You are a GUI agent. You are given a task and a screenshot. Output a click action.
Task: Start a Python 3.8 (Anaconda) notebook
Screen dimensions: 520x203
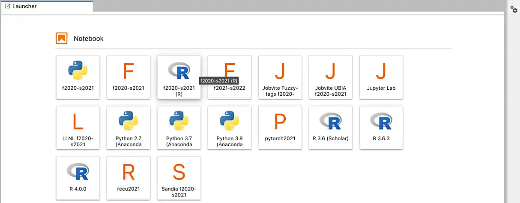click(x=230, y=127)
